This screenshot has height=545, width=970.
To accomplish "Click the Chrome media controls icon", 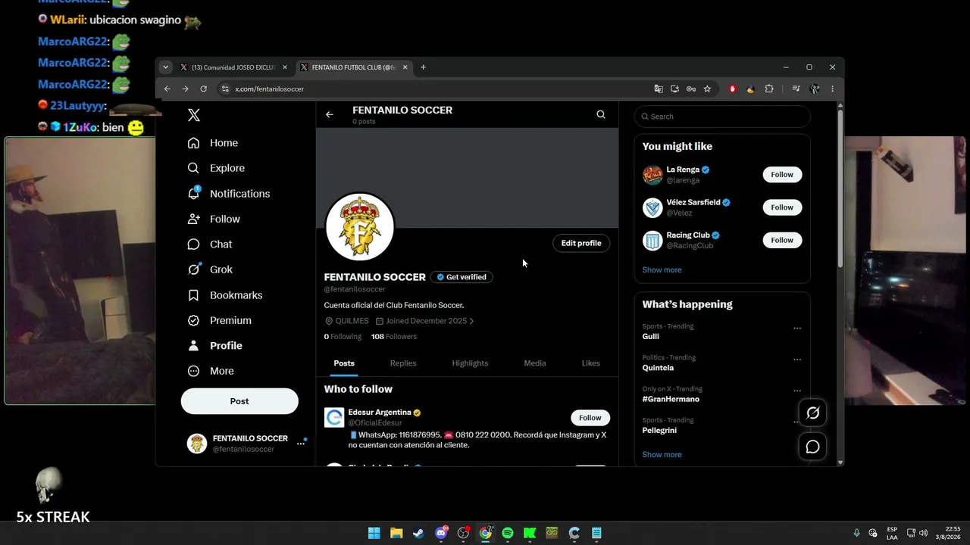I will click(x=796, y=89).
